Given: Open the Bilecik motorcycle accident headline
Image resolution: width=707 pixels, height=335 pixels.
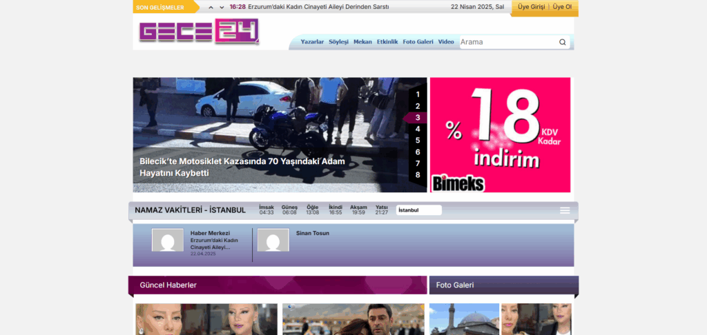Looking at the screenshot, I should coord(242,167).
